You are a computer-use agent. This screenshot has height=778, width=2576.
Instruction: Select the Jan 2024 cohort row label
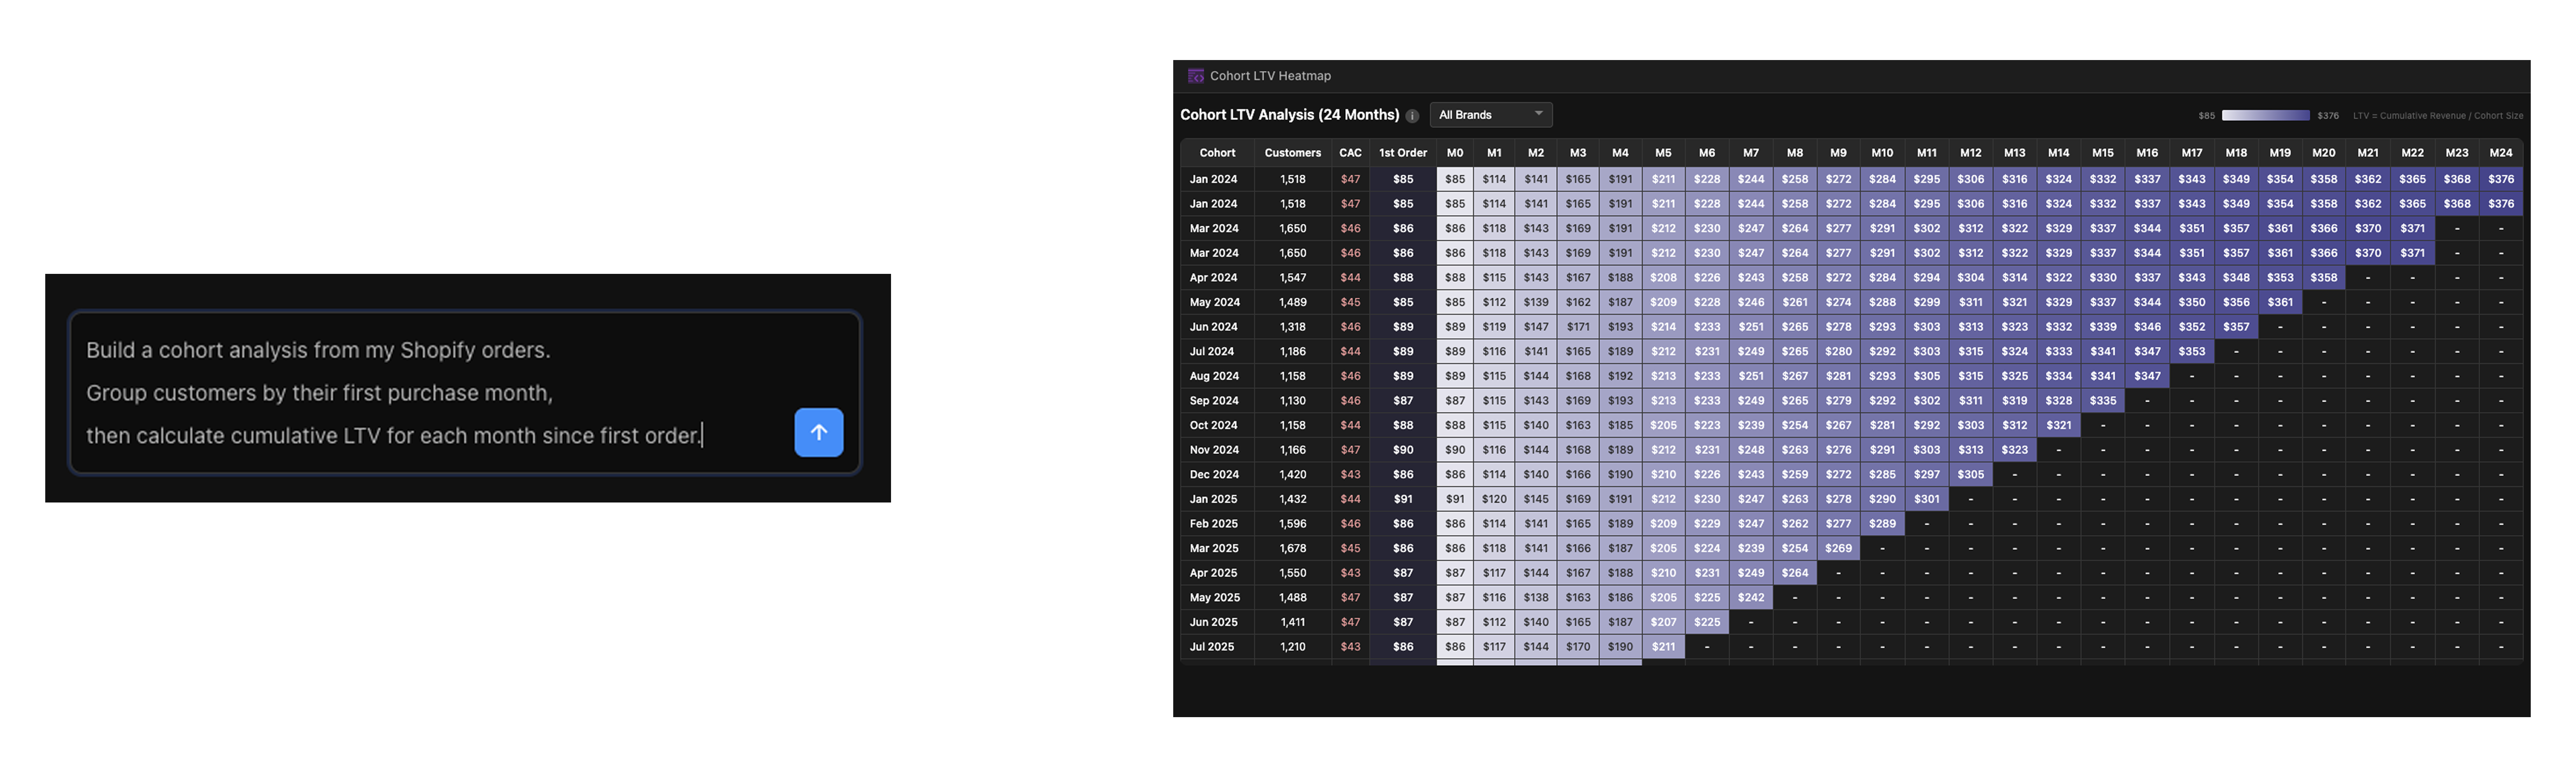[1213, 178]
